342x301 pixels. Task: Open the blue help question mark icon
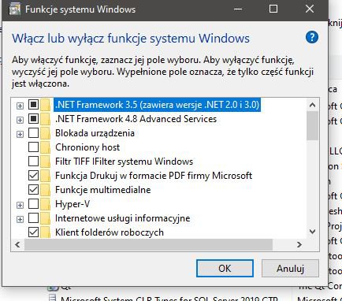[312, 38]
